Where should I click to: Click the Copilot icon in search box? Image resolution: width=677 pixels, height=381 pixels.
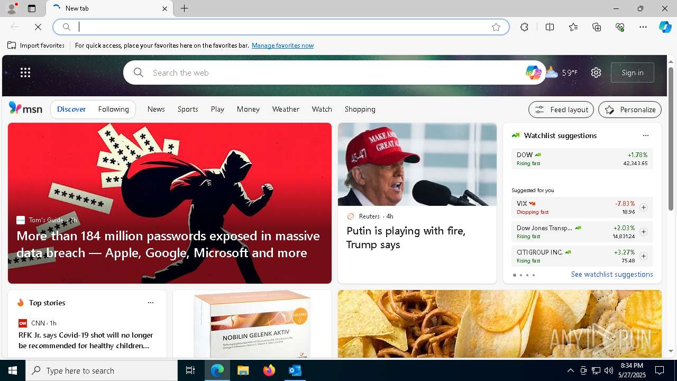tap(533, 72)
